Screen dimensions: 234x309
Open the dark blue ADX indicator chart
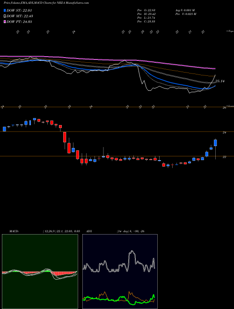(x=120, y=272)
